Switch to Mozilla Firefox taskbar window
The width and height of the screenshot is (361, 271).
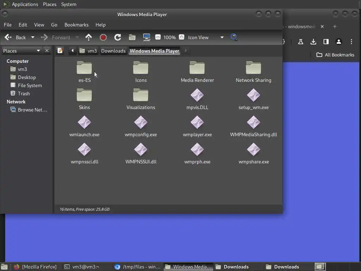(35, 267)
